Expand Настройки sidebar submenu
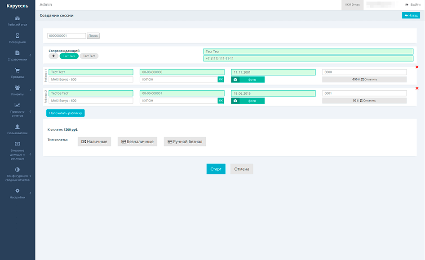The image size is (425, 260). pyautogui.click(x=18, y=194)
